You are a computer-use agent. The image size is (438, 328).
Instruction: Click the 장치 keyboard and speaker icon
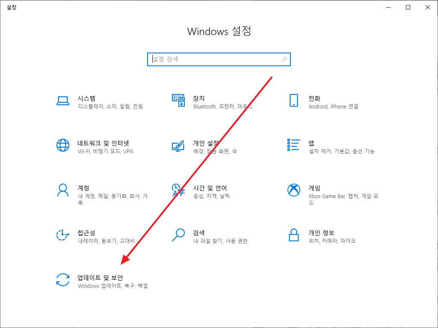pyautogui.click(x=178, y=100)
